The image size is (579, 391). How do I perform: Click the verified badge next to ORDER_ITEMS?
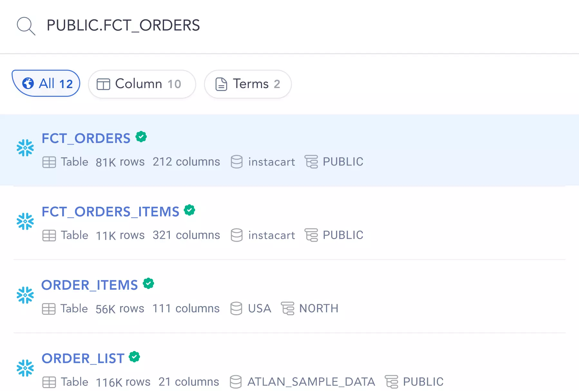pyautogui.click(x=149, y=284)
